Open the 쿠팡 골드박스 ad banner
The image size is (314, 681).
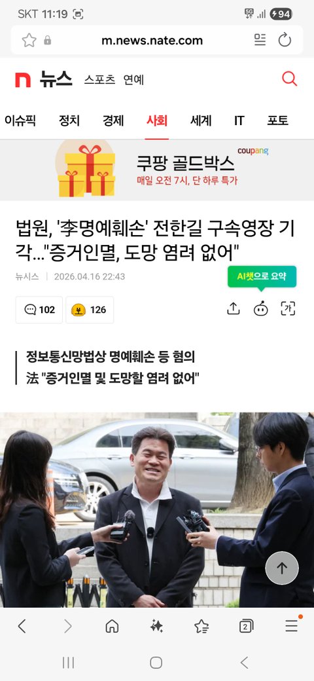click(x=157, y=170)
